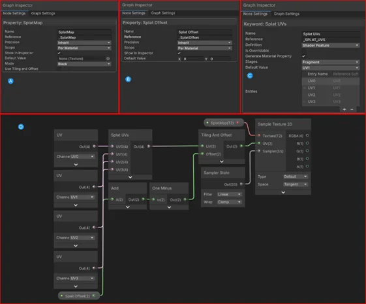This screenshot has width=366, height=304.
Task: Open Channel dropdown set to UV3
Action: (82, 279)
